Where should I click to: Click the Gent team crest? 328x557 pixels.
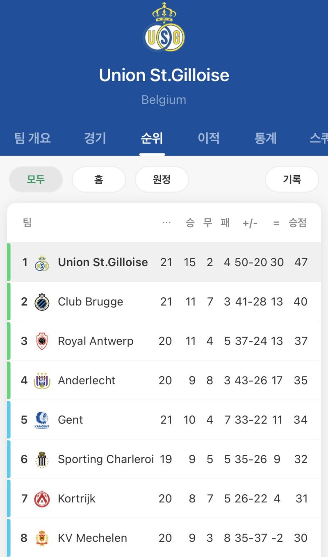pos(42,420)
